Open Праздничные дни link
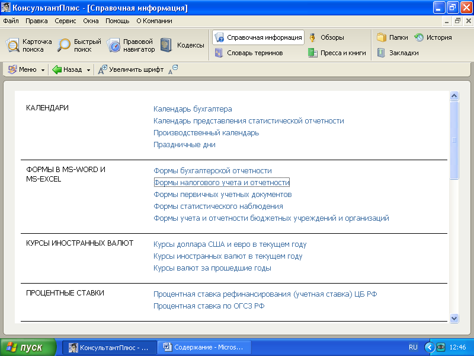 coord(184,144)
